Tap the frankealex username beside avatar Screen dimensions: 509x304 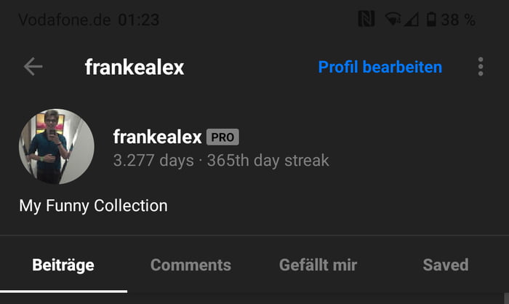[158, 137]
